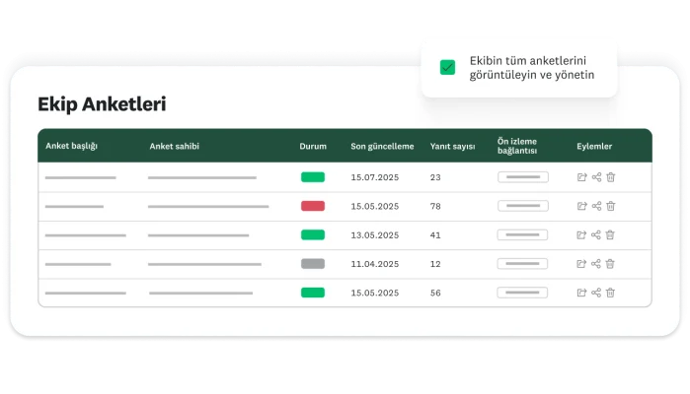Click the Eylemler column header
This screenshot has width=690, height=394.
coord(594,146)
